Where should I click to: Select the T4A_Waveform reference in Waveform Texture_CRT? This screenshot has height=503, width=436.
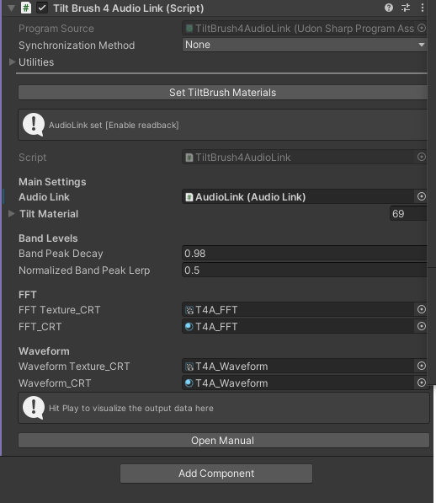[x=299, y=367]
